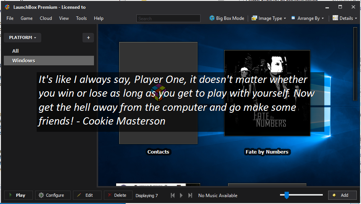Click the plus button beside PLATFORM
Screen dimensions: 361x204
coord(88,37)
